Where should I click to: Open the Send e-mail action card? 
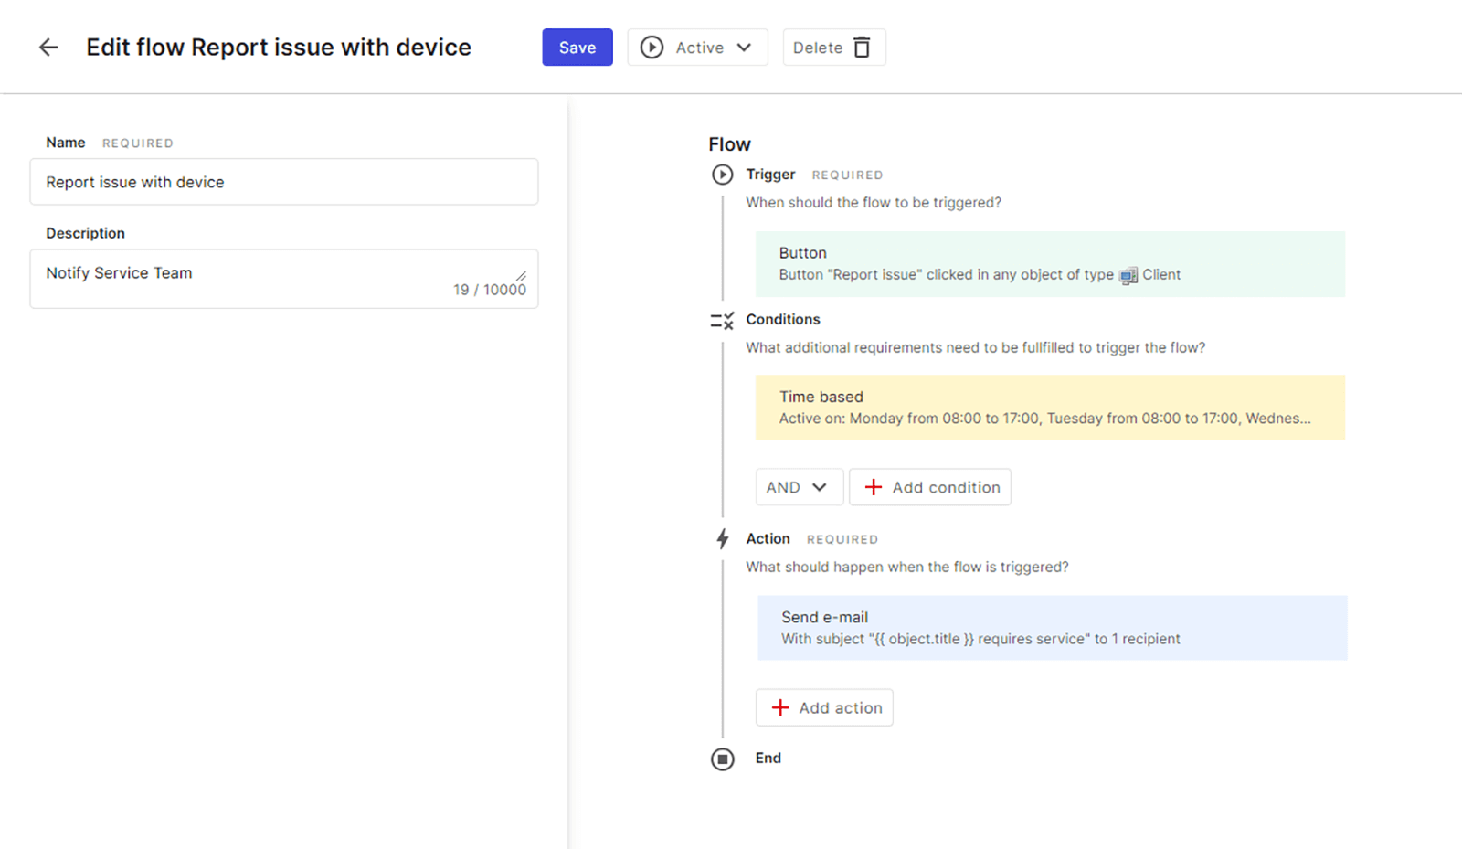1051,628
